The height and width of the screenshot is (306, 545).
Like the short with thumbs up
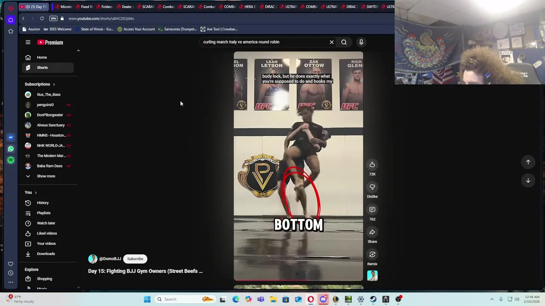[x=372, y=164]
